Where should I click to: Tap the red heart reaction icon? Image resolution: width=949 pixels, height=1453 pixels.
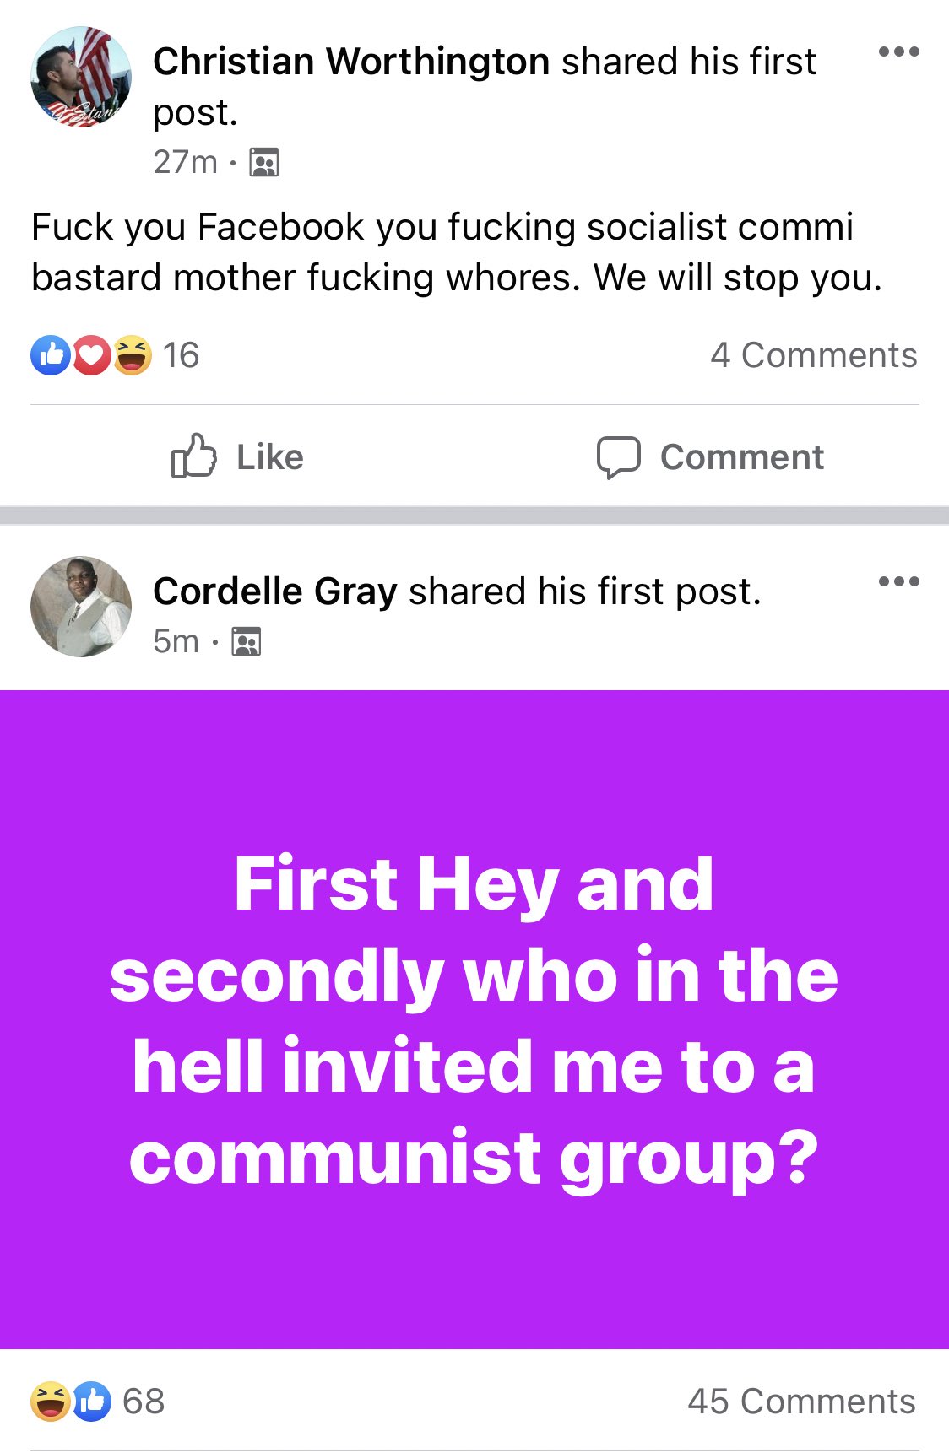point(91,355)
